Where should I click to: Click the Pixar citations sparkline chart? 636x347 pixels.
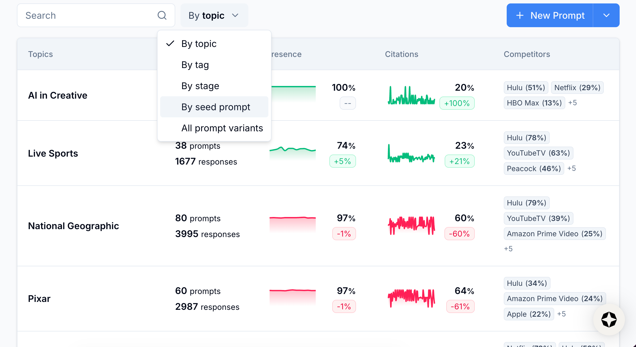[411, 298]
